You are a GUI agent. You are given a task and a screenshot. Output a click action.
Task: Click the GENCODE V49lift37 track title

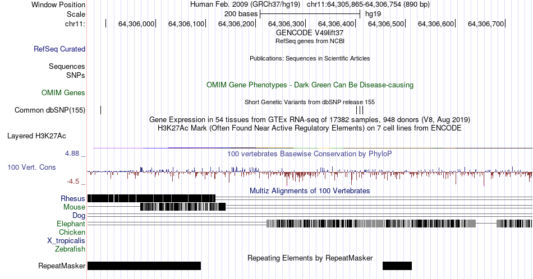click(310, 33)
